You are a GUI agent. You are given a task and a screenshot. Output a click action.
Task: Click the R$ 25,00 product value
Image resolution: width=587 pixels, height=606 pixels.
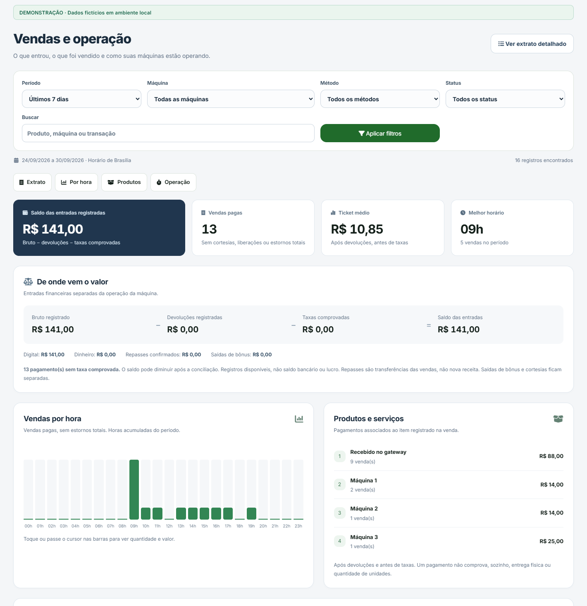[x=551, y=542]
